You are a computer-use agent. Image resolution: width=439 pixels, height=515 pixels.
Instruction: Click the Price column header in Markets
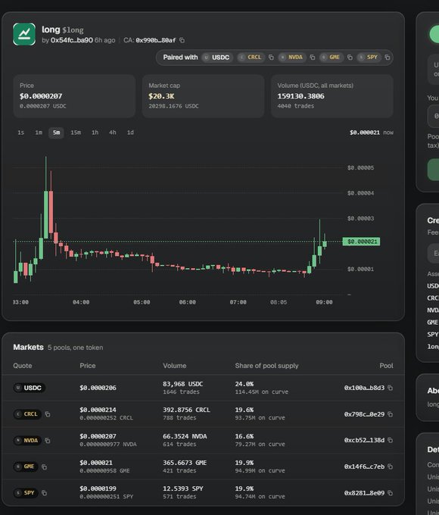(x=88, y=366)
